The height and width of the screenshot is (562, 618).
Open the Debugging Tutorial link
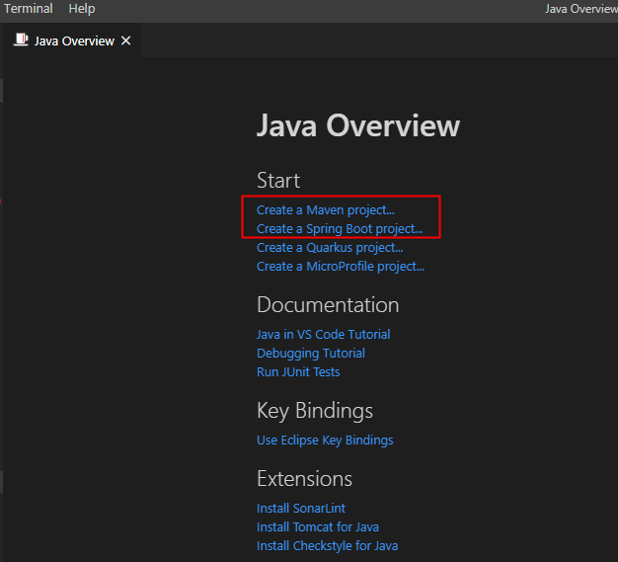tap(310, 354)
